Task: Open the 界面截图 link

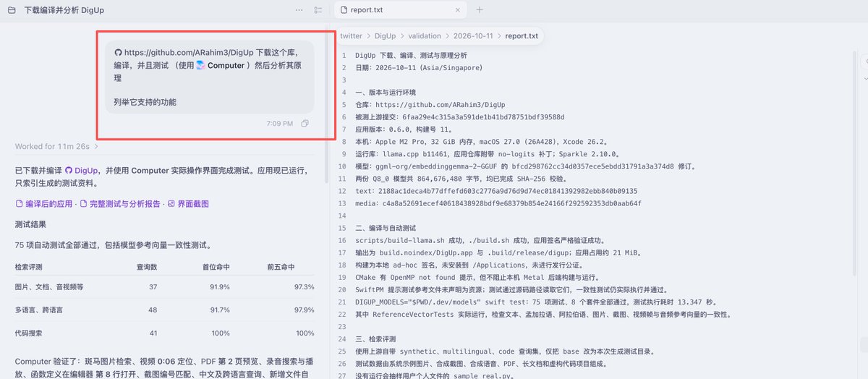Action: pos(193,204)
